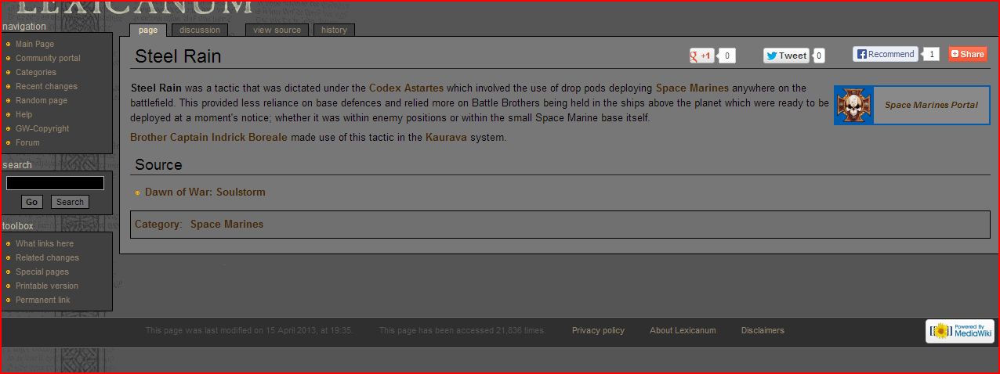Click the Space Marines Portal skull emblem

(854, 105)
